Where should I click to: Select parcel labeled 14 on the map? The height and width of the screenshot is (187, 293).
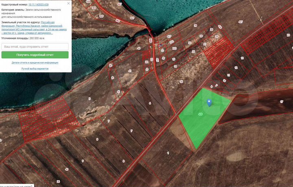[175, 66]
